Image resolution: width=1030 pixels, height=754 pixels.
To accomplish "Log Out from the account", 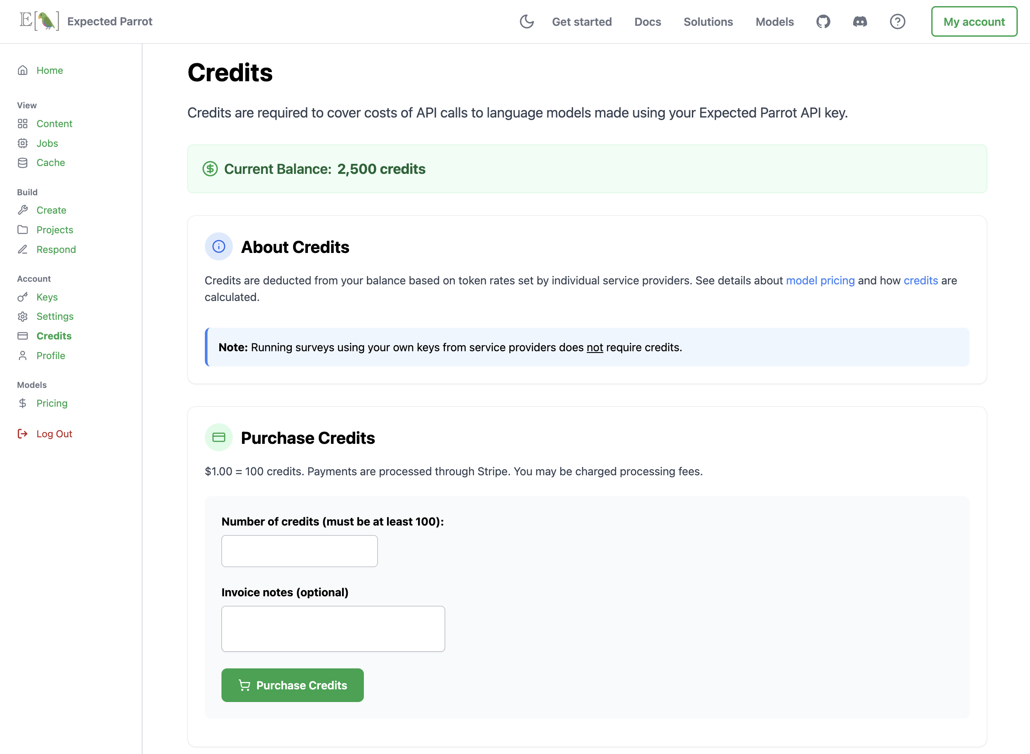I will point(54,434).
